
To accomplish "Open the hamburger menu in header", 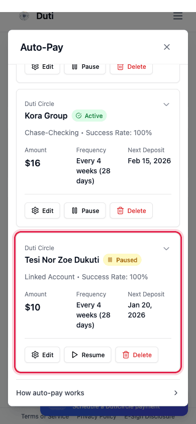I will click(x=177, y=16).
